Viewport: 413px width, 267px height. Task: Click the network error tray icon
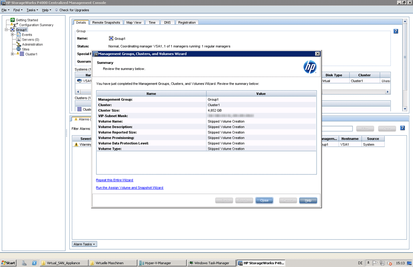(x=390, y=263)
